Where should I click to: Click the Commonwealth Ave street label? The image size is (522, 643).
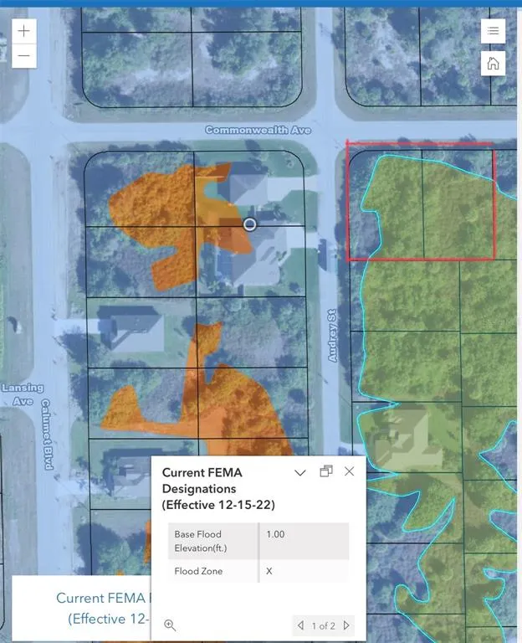[x=258, y=130]
